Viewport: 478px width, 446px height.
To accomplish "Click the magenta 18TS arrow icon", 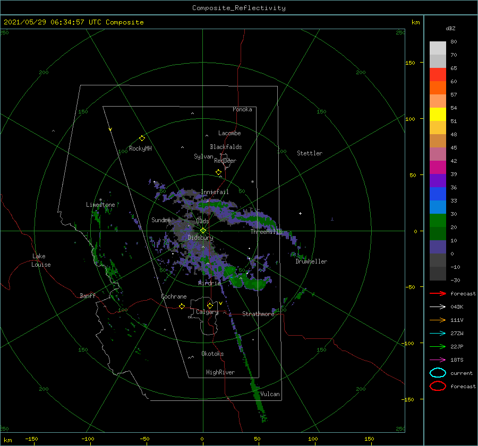I will tap(438, 360).
